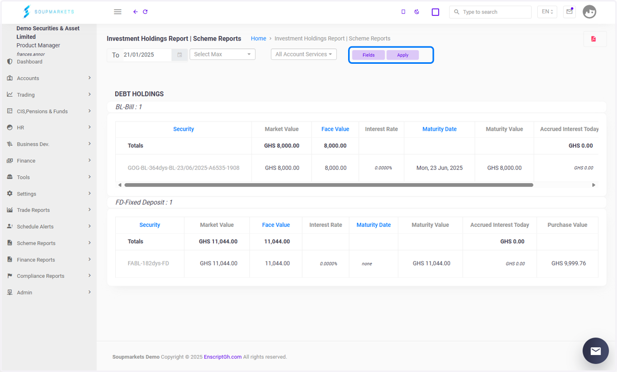
Task: Open the Finance Reports menu item
Action: 36,260
